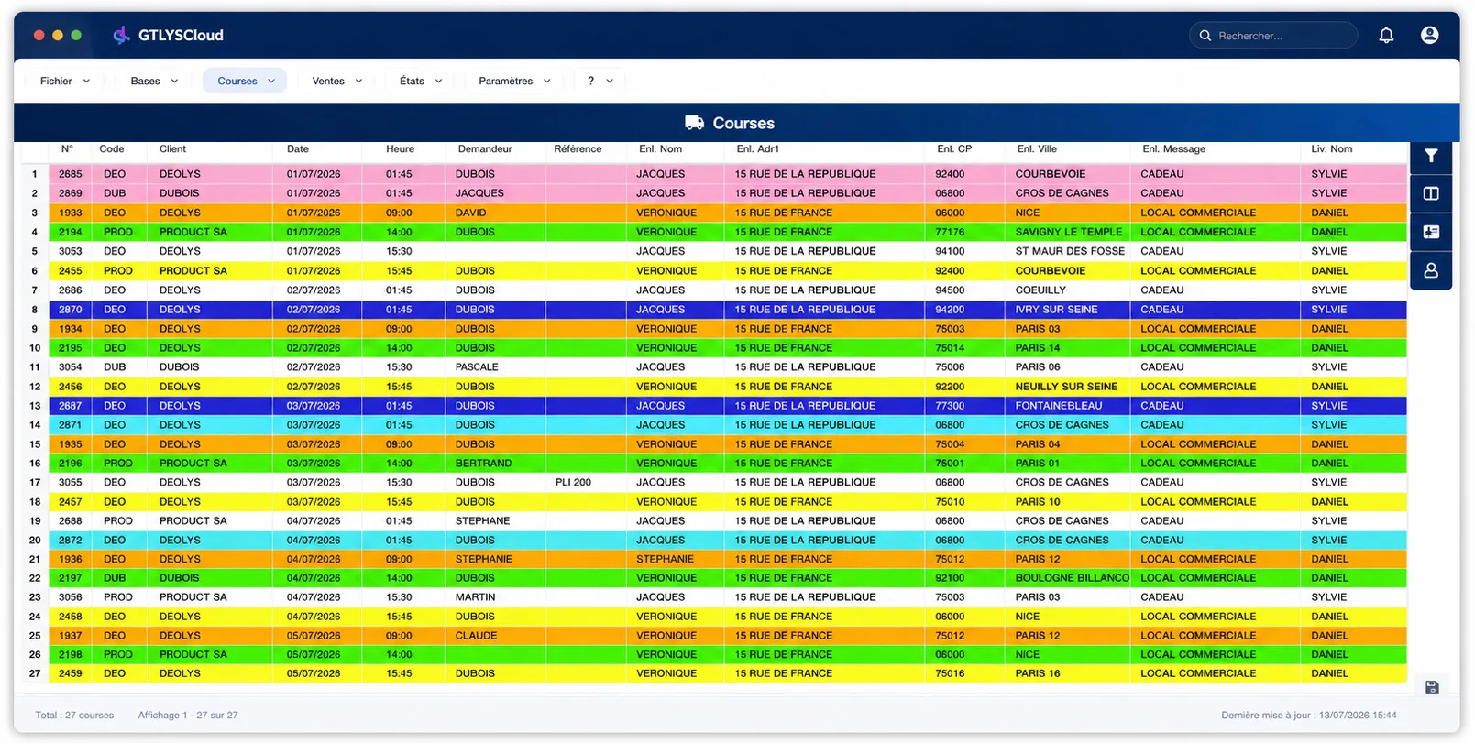This screenshot has width=1475, height=754.
Task: Open the filter funnel icon
Action: (x=1431, y=156)
